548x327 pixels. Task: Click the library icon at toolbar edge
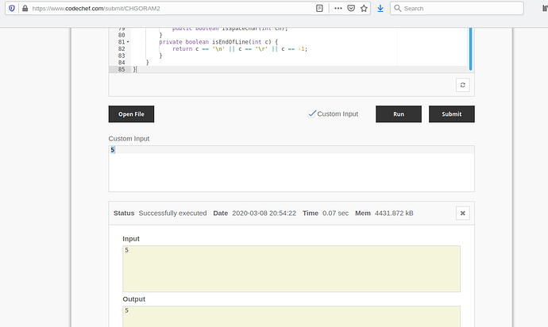click(x=545, y=8)
